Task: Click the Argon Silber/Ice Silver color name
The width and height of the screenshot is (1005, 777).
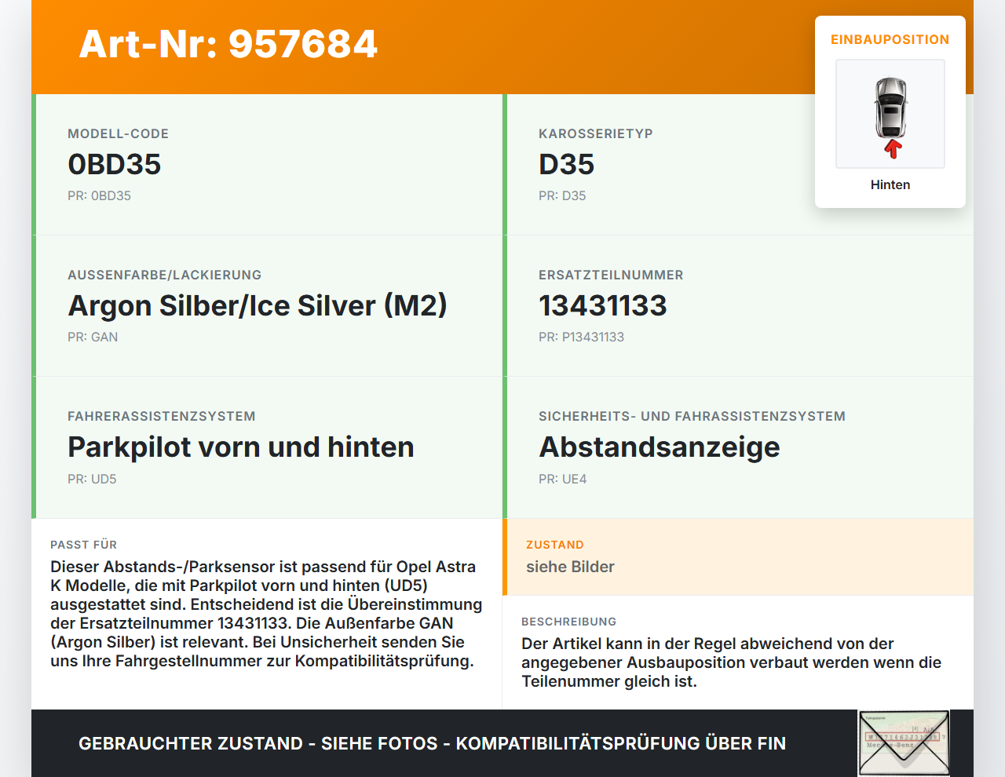Action: (x=258, y=305)
